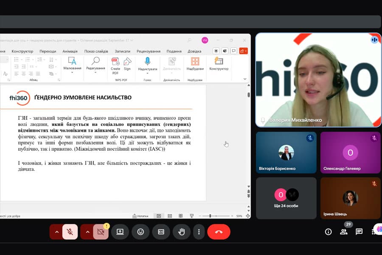Expand the Малювання drawing dropdown
Screen dimensions: 382x255
(x=72, y=73)
